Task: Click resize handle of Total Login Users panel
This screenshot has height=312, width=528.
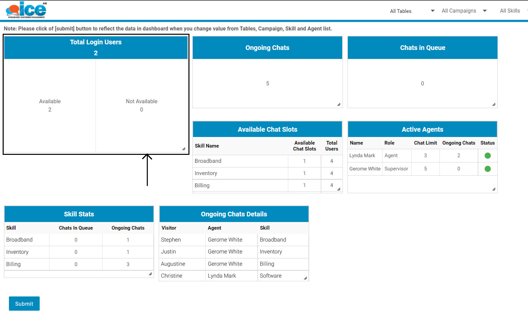Action: (x=183, y=149)
